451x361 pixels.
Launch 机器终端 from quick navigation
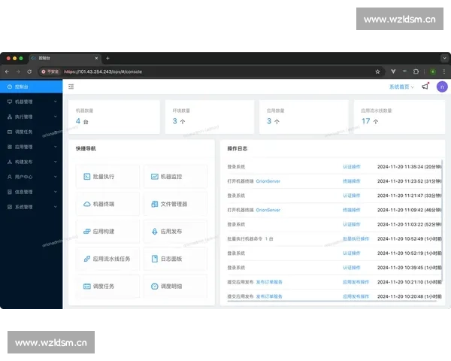coord(107,204)
